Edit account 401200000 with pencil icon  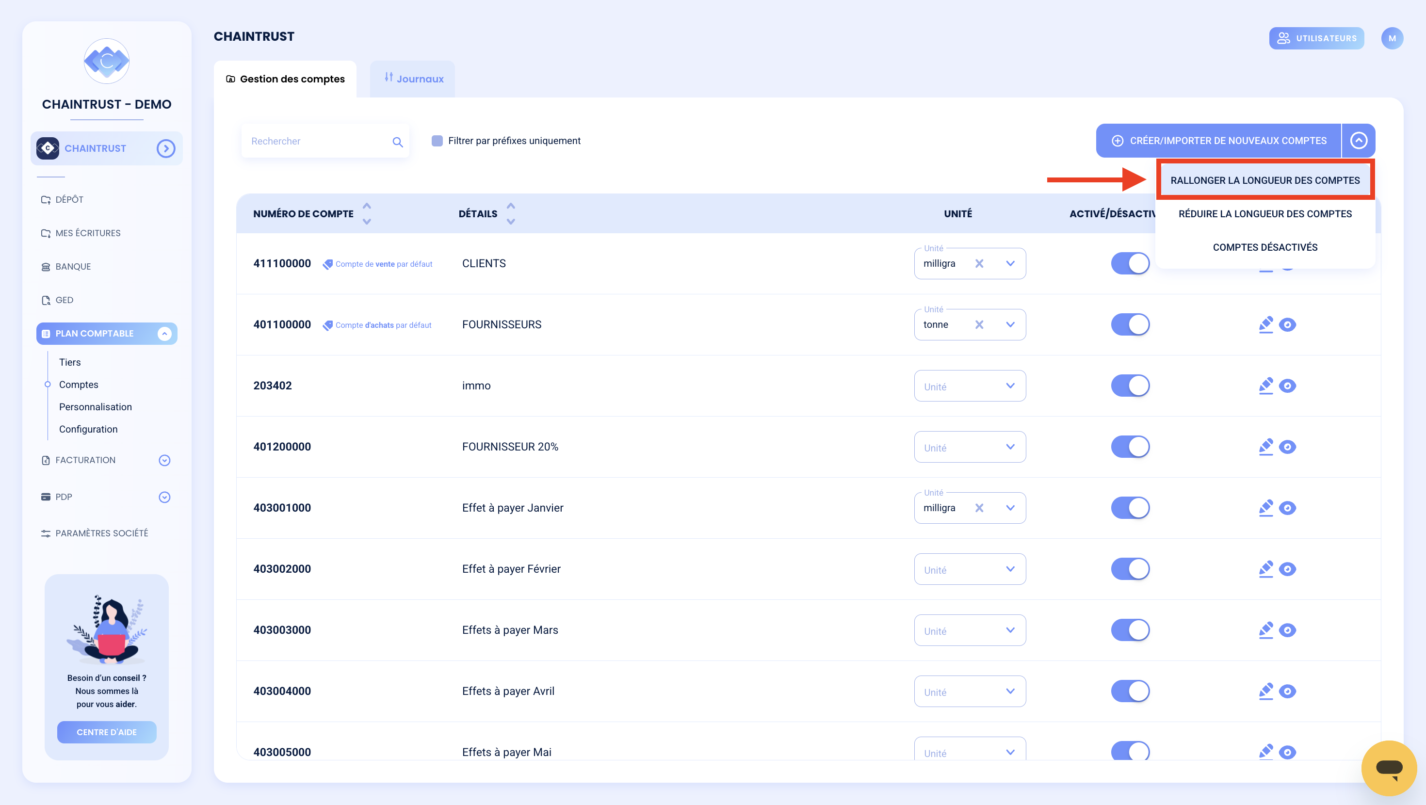[1265, 446]
